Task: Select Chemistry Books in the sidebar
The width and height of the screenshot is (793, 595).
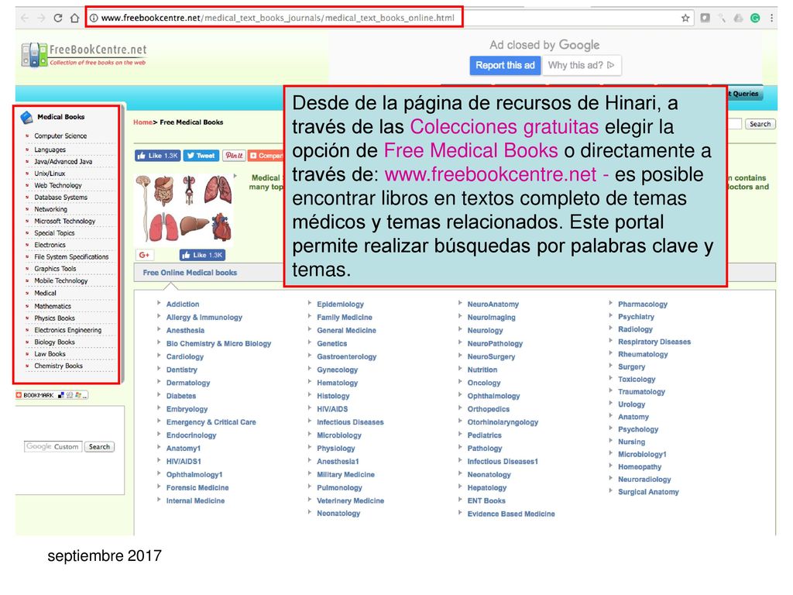Action: 58,366
